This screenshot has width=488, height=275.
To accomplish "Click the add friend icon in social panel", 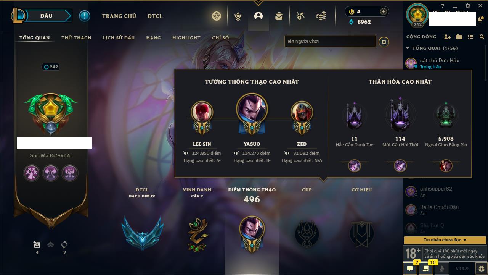I will (448, 37).
